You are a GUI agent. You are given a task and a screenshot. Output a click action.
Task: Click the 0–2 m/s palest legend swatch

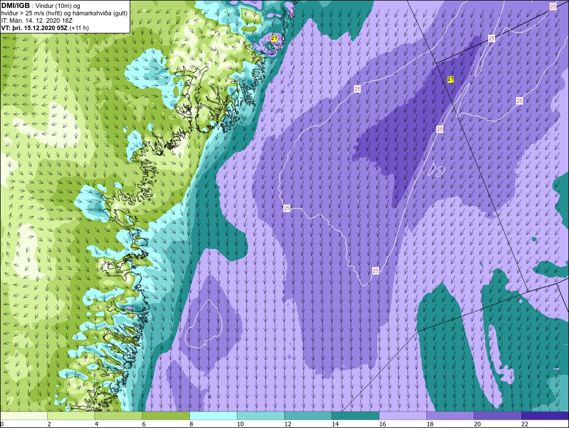(x=24, y=415)
